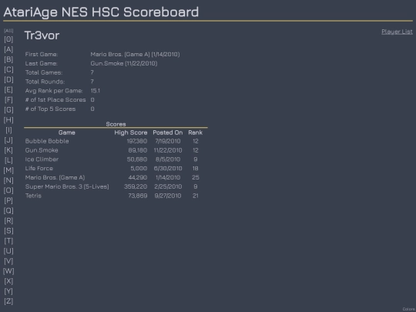The height and width of the screenshot is (312, 416).
Task: Filter players by letter [O]
Action: (x=8, y=190)
